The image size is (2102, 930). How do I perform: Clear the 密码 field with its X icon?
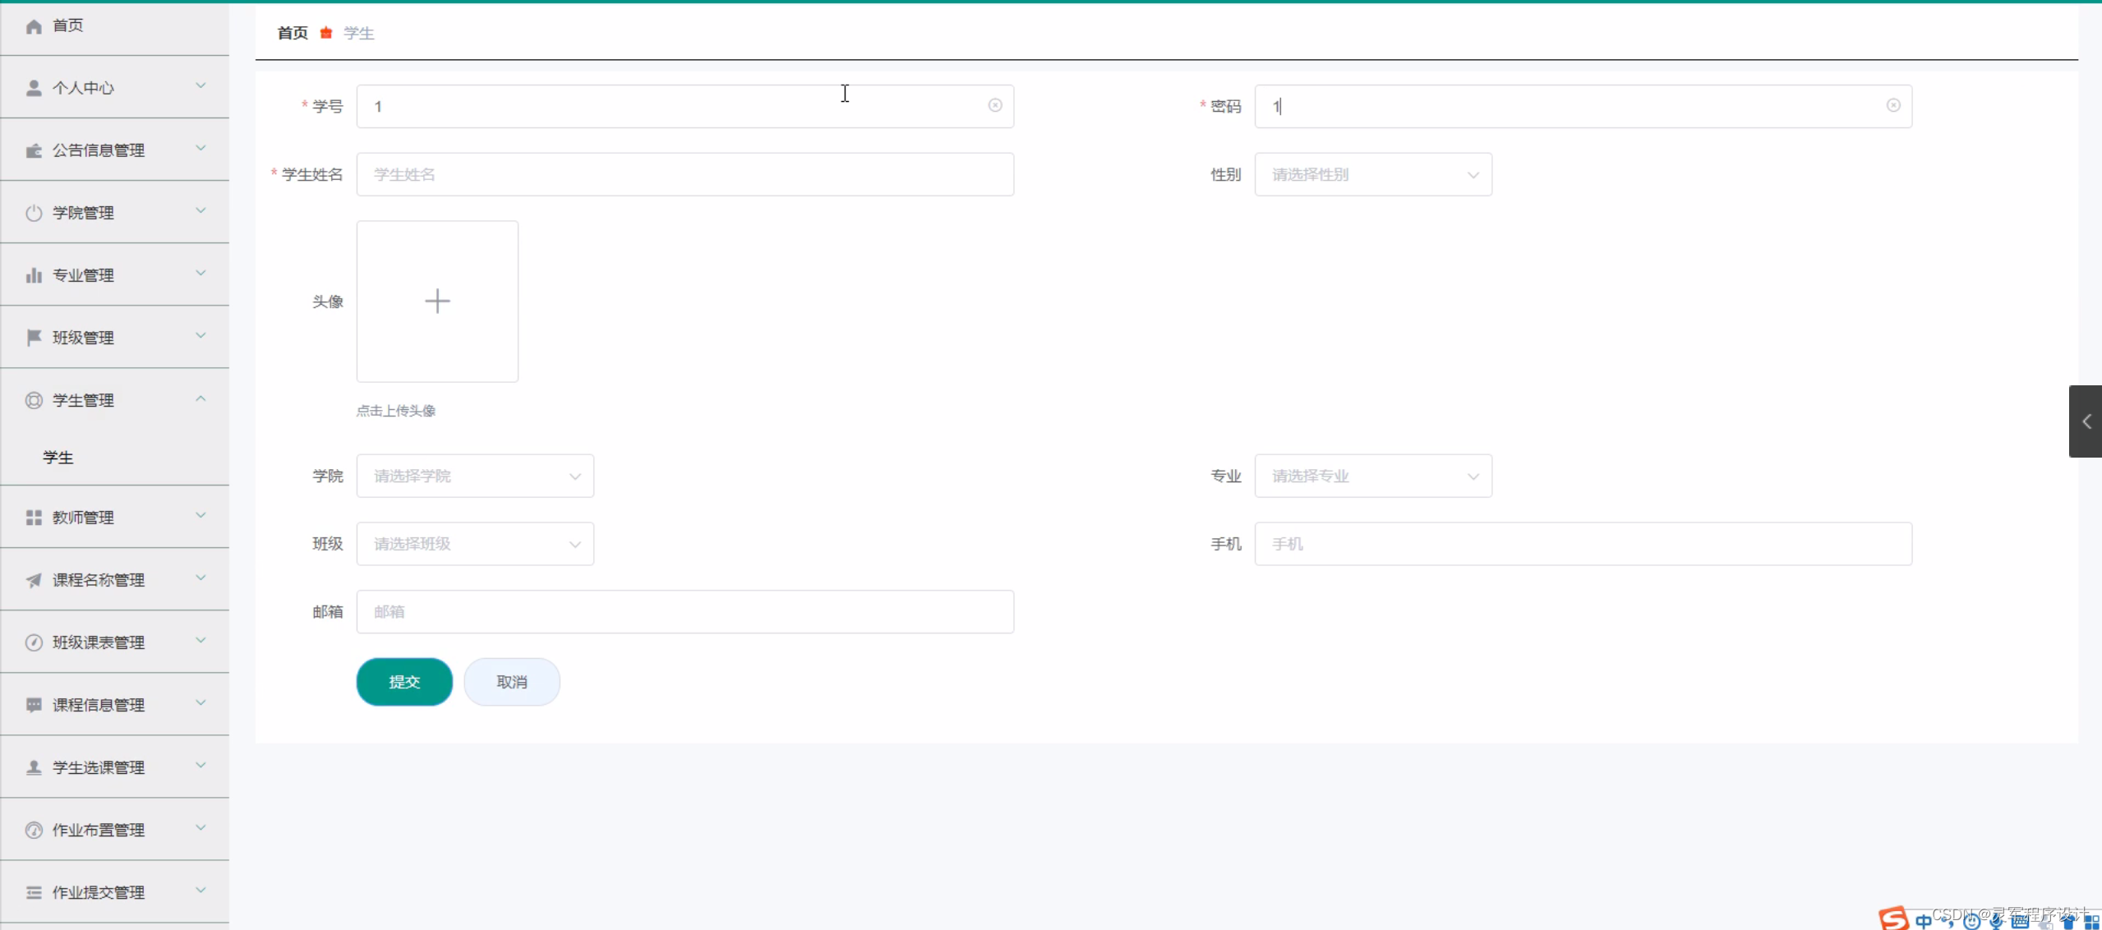point(1893,105)
